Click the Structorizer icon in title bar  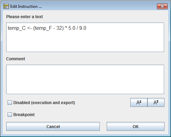pos(6,6)
